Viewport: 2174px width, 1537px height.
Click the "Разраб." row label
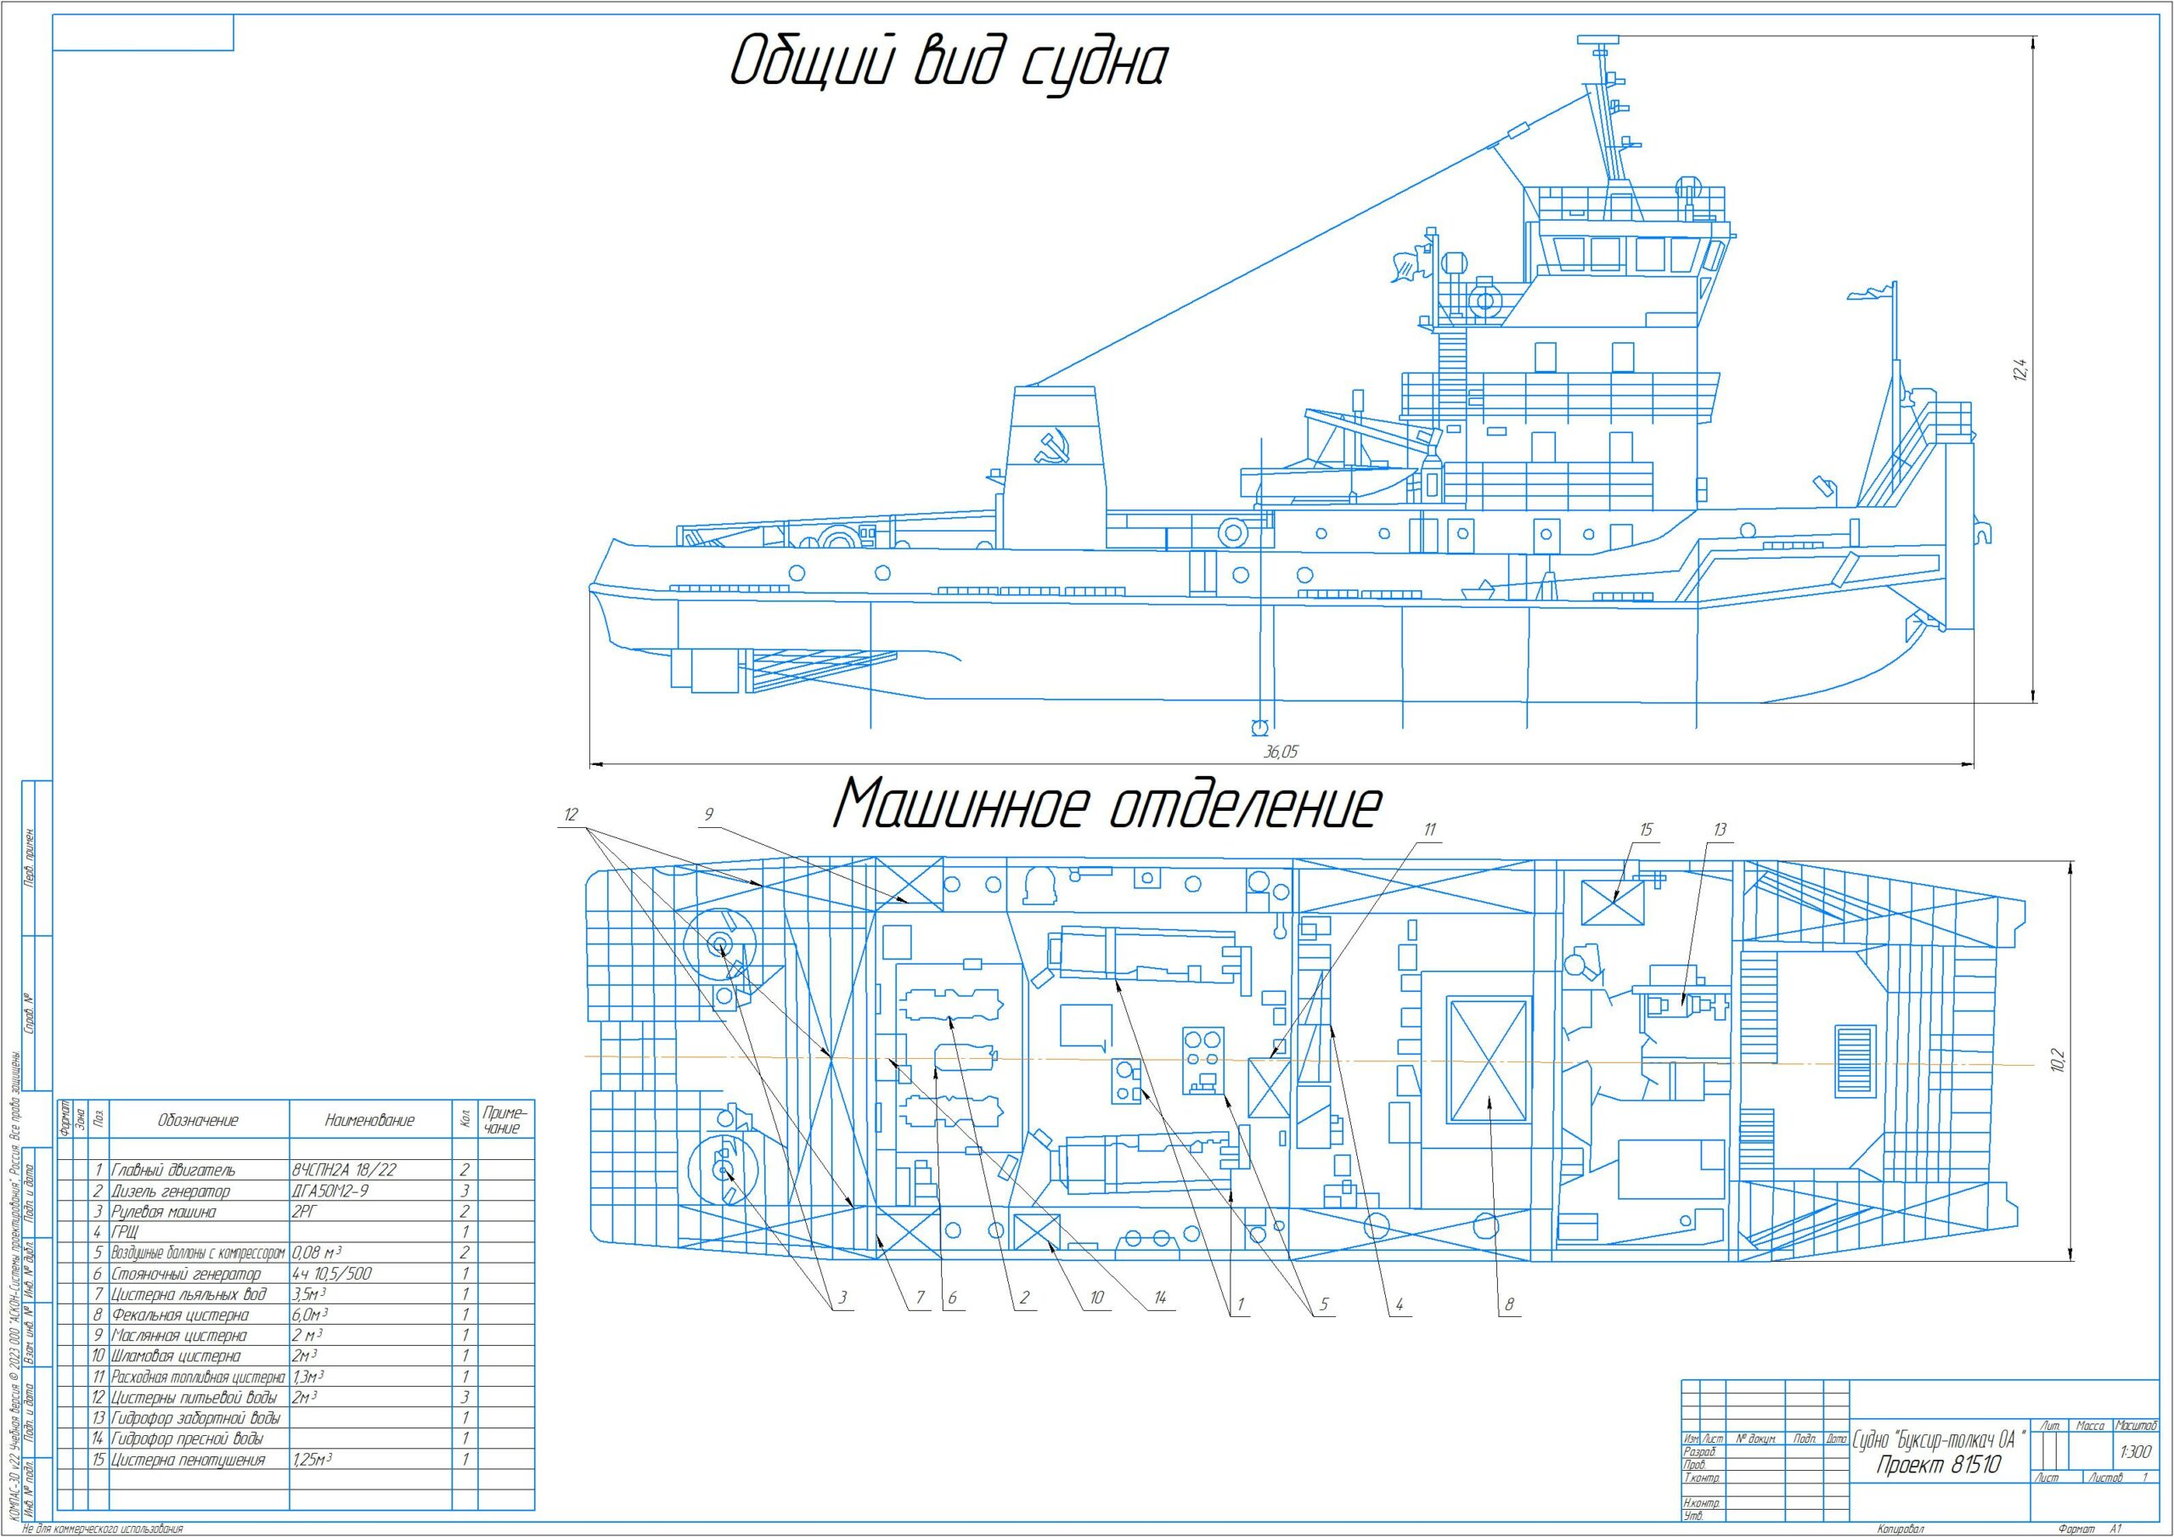[1699, 1451]
